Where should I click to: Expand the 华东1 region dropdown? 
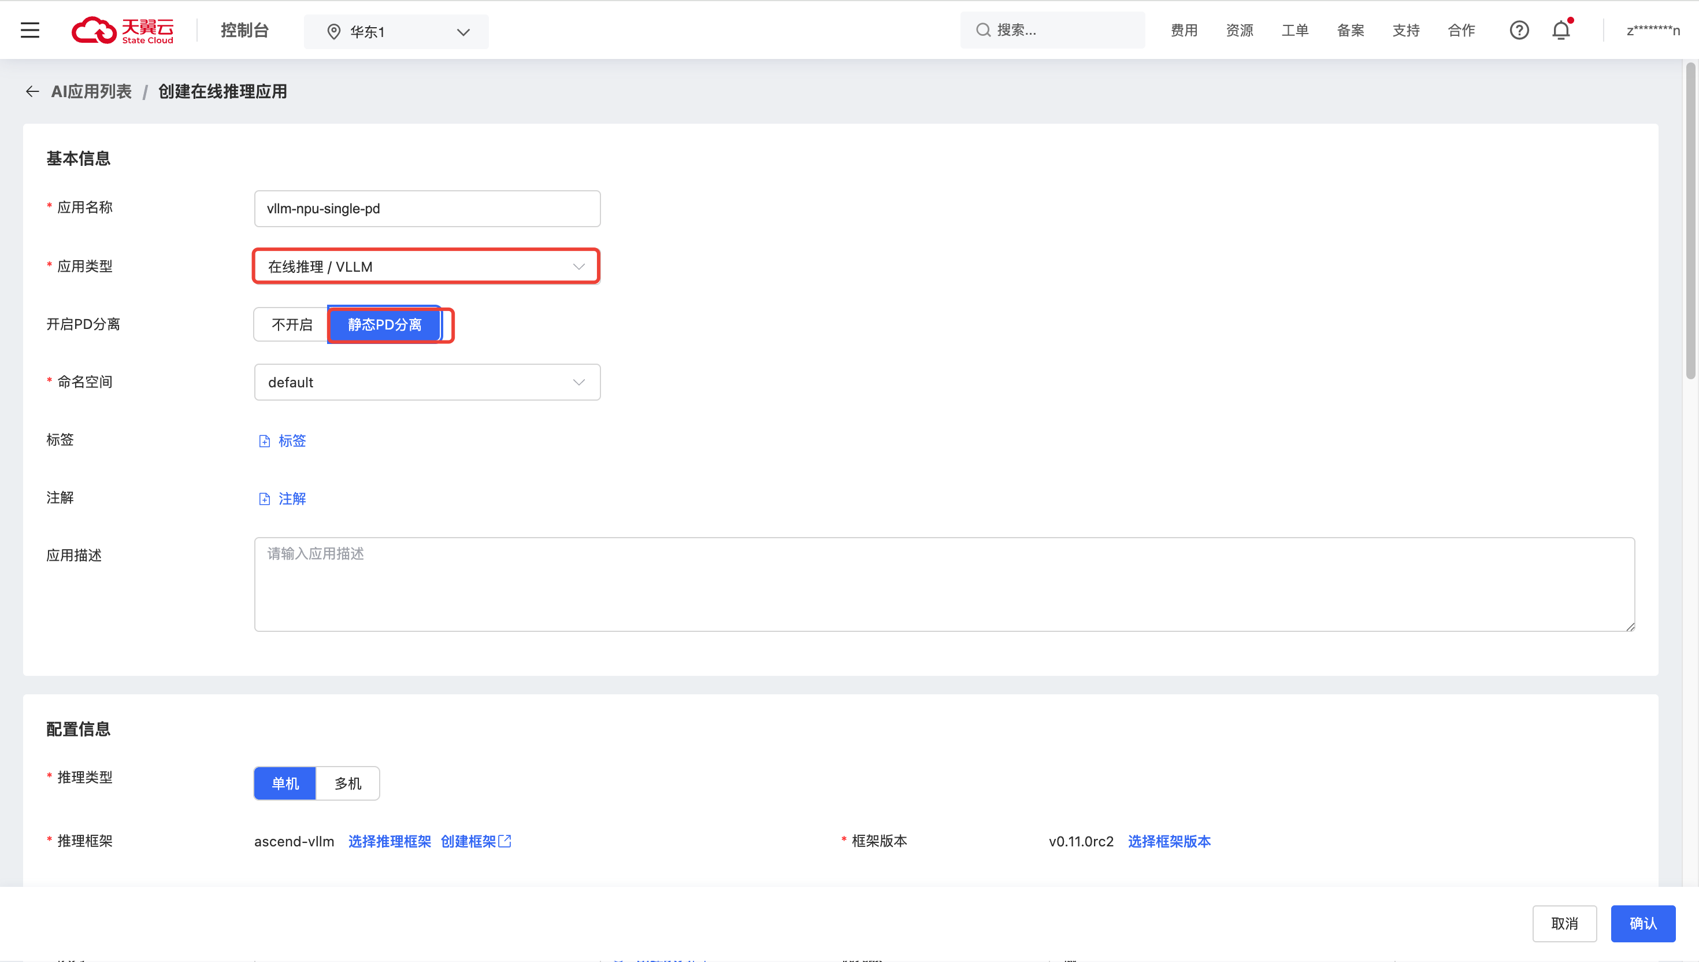(396, 32)
